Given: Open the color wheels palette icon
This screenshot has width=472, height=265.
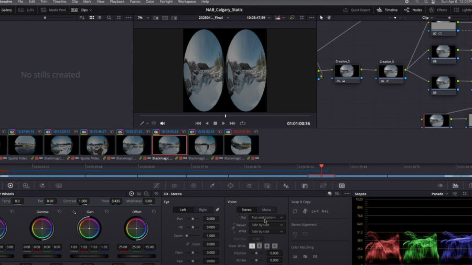Looking at the screenshot, I should 10,186.
